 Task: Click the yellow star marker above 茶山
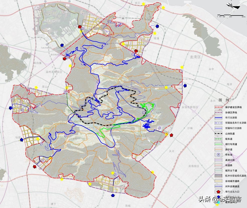[36, 87]
